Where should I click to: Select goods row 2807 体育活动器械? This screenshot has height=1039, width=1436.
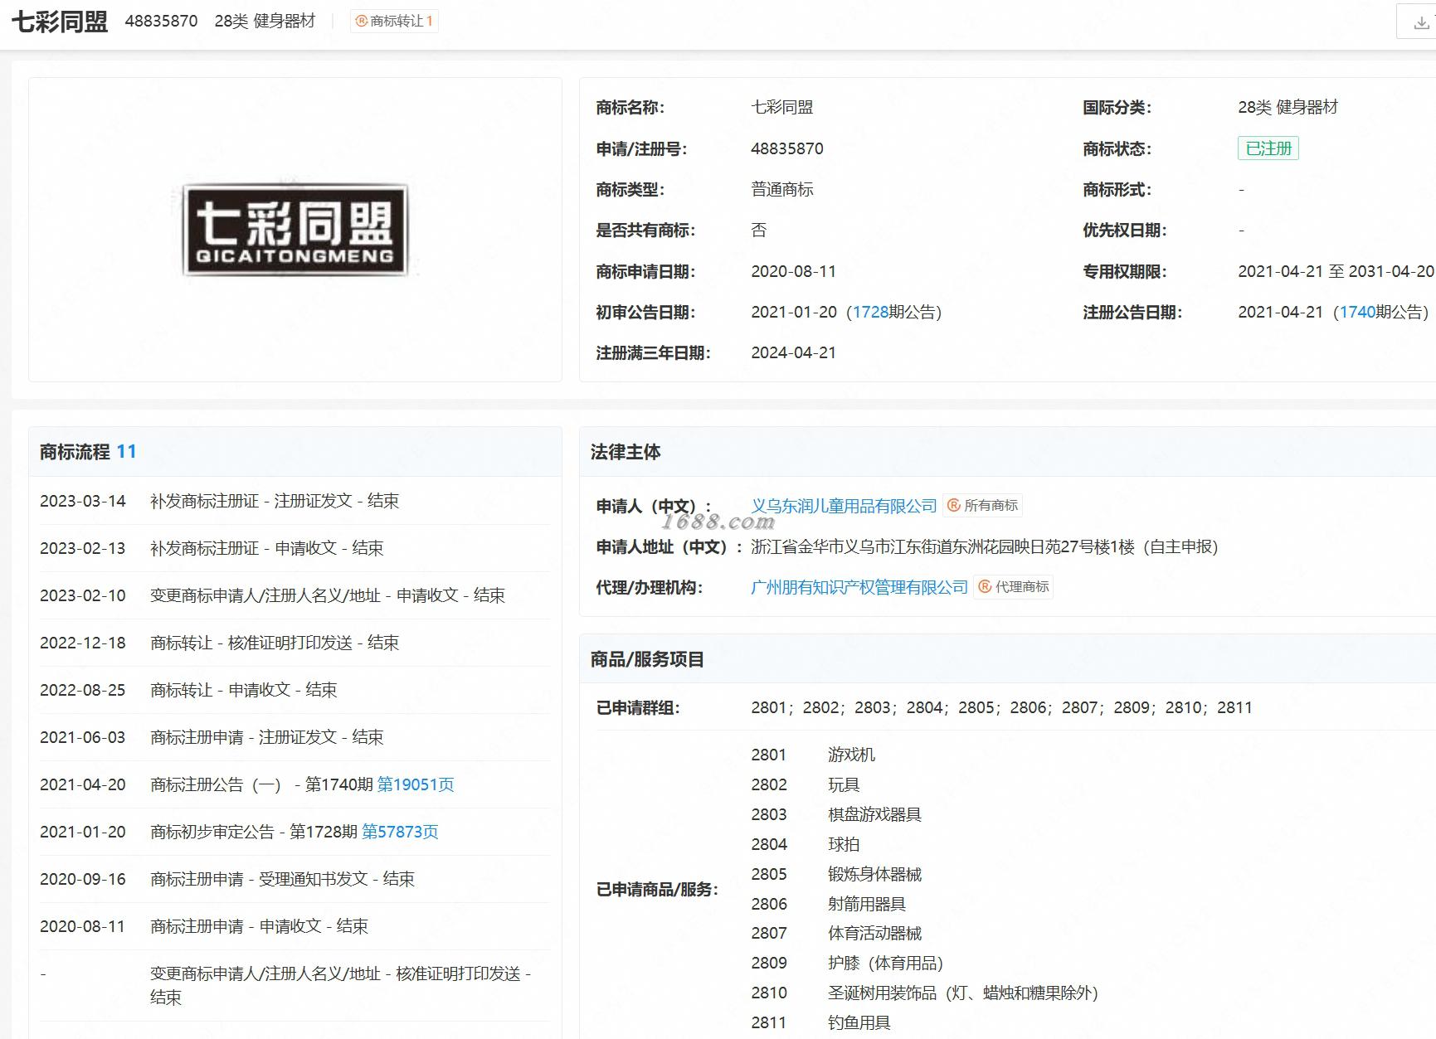(x=836, y=933)
